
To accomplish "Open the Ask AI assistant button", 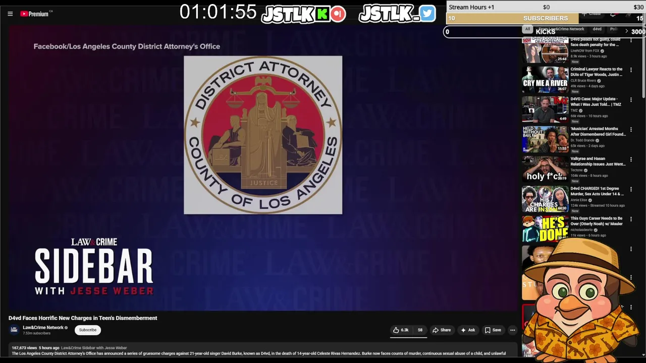I will (468, 330).
